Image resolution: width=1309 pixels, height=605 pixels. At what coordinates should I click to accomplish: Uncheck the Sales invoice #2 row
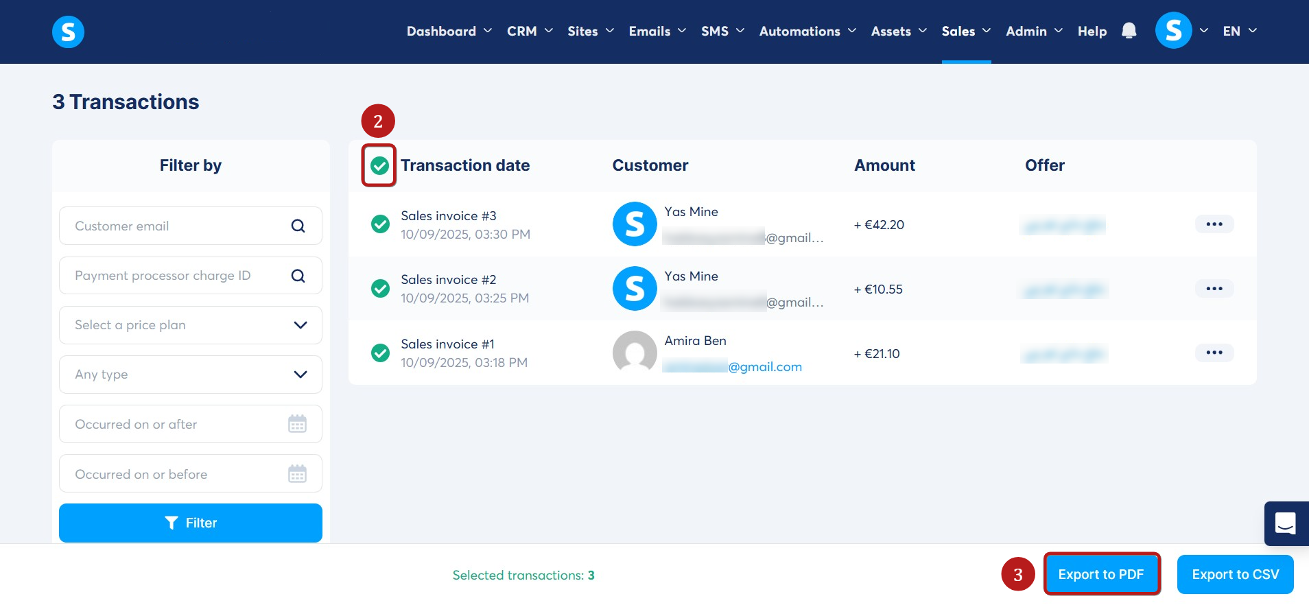click(x=380, y=289)
